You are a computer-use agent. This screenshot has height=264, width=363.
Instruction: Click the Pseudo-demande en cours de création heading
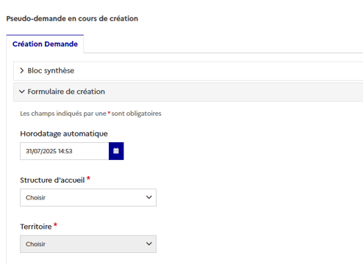(72, 18)
